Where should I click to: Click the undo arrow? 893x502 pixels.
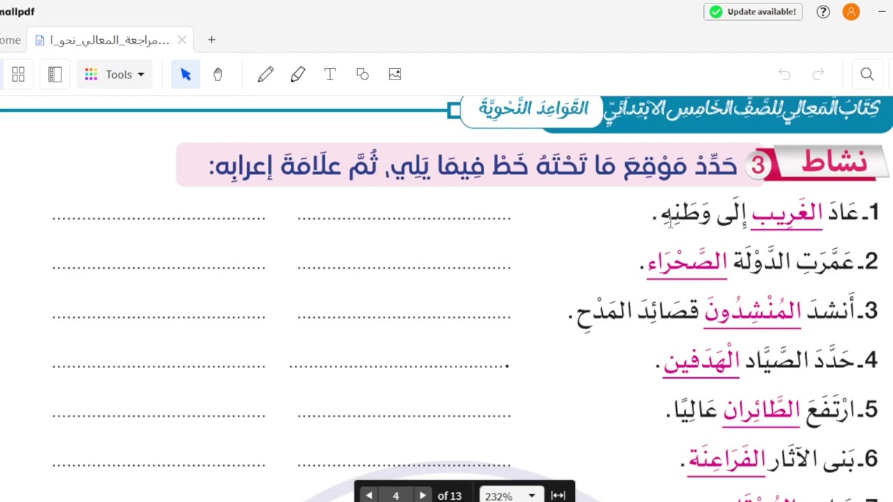click(784, 74)
